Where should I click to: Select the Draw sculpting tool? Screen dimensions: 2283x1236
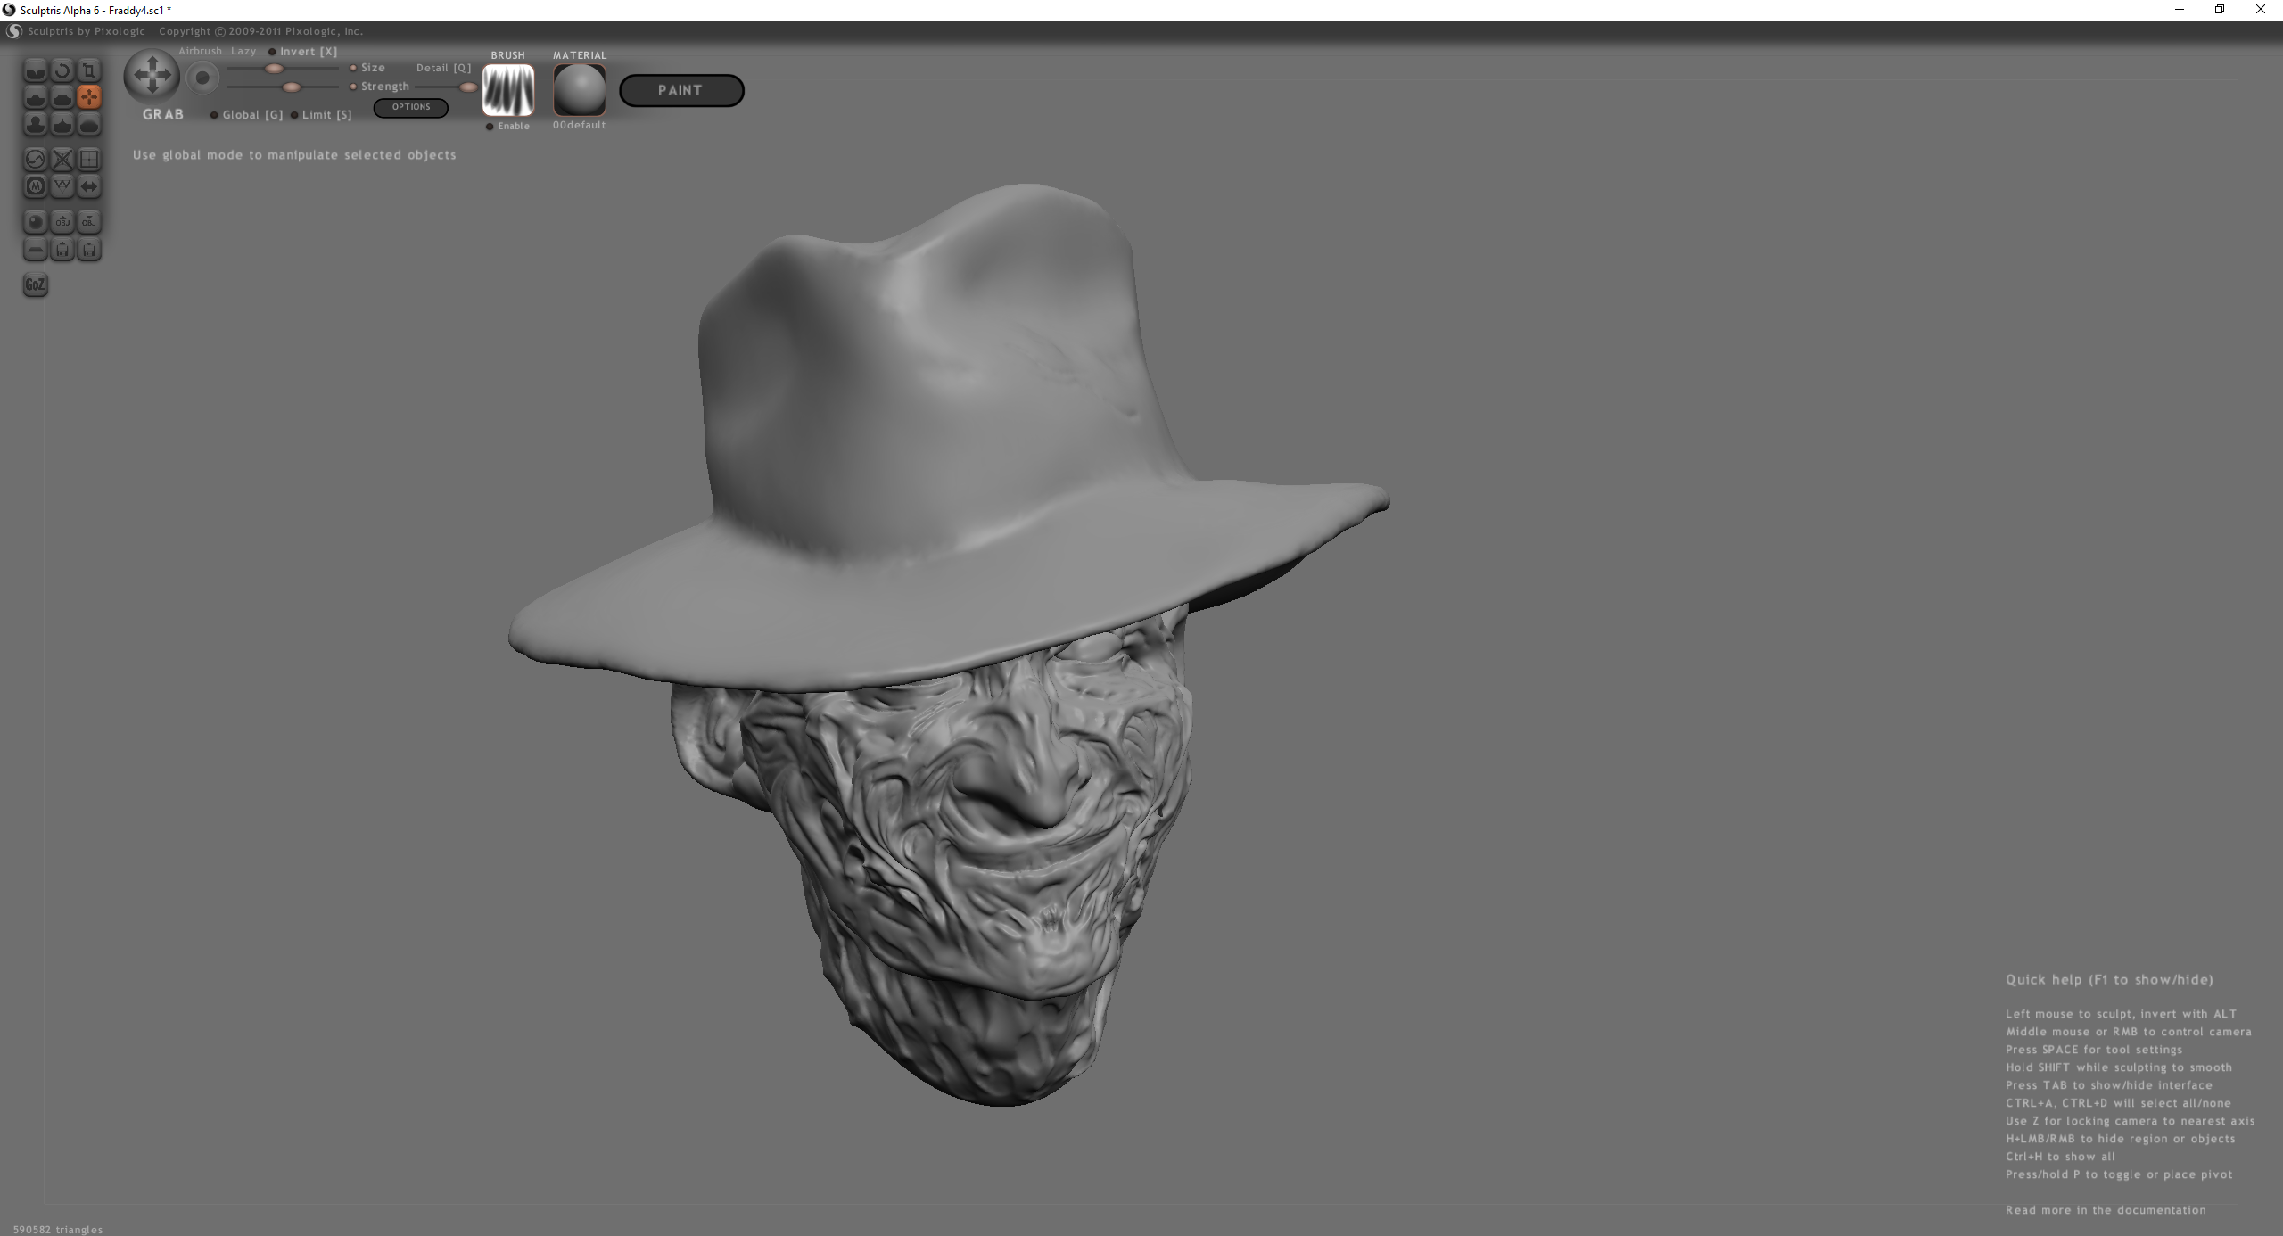[x=35, y=97]
